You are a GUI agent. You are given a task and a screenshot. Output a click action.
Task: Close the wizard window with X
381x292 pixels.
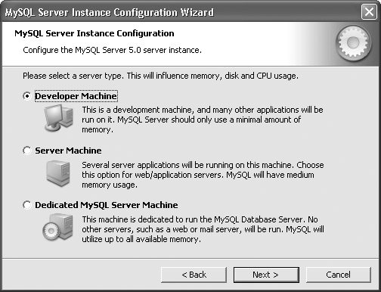(369, 11)
